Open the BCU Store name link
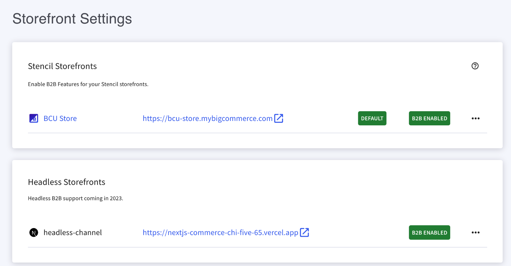The image size is (511, 266). (60, 118)
